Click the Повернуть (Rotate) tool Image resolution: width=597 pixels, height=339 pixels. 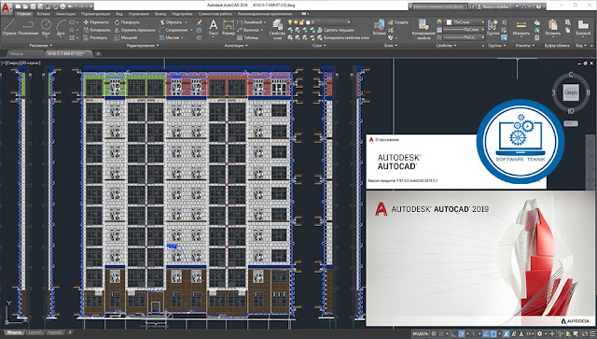coord(127,22)
